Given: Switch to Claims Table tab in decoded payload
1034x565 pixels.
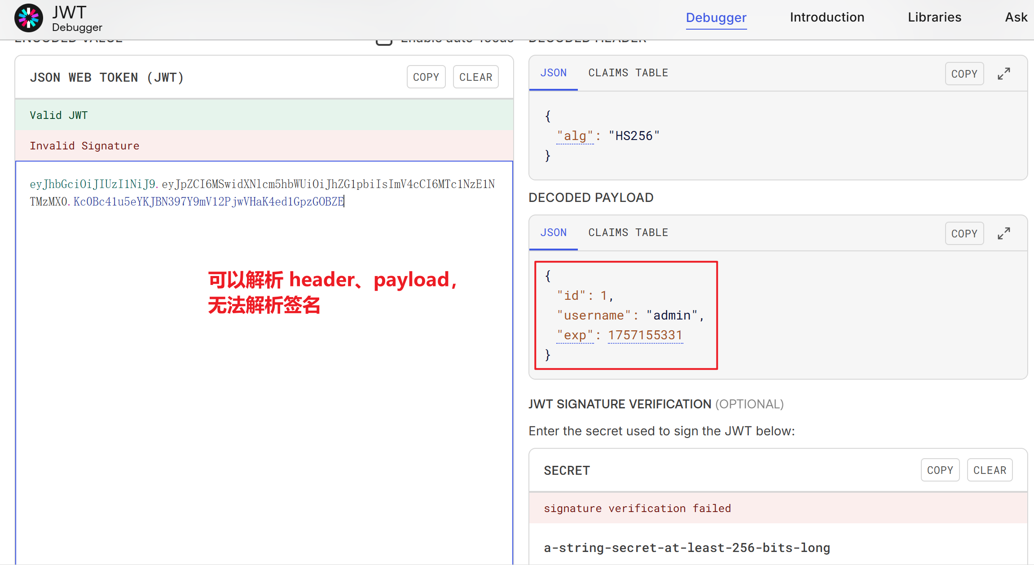Looking at the screenshot, I should (628, 233).
